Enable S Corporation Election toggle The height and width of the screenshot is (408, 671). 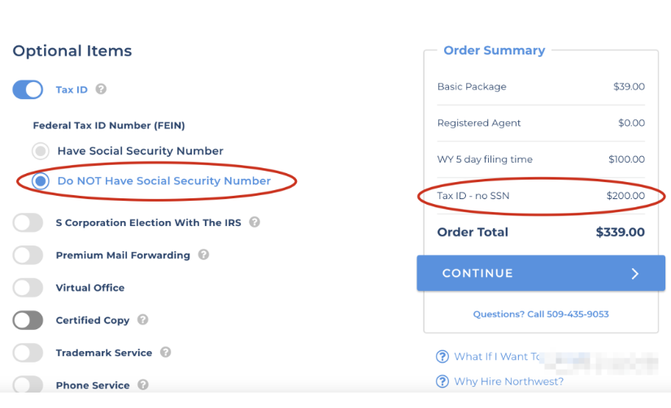coord(28,222)
